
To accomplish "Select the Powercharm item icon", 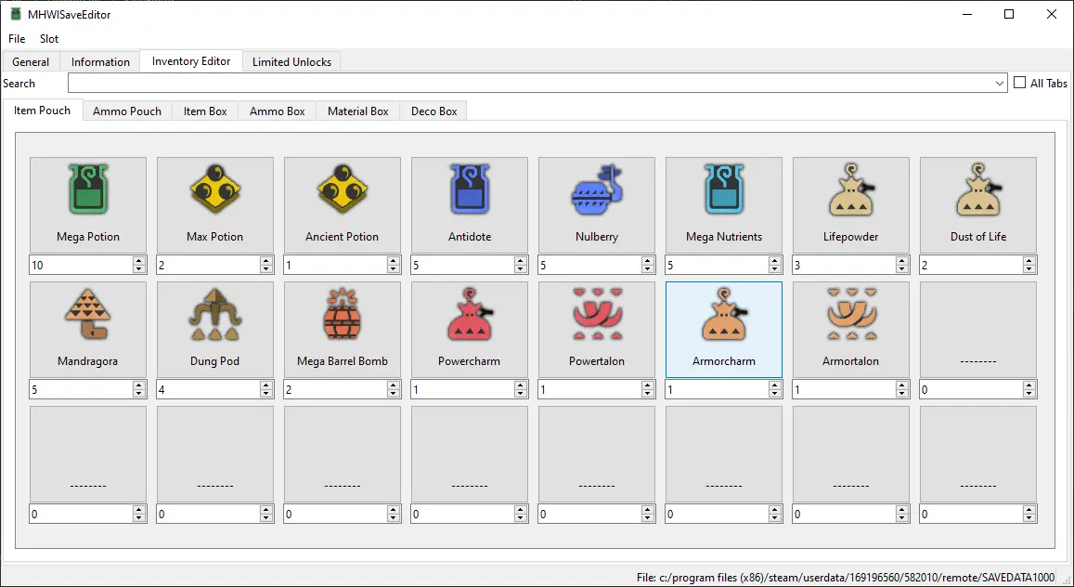I will point(470,314).
